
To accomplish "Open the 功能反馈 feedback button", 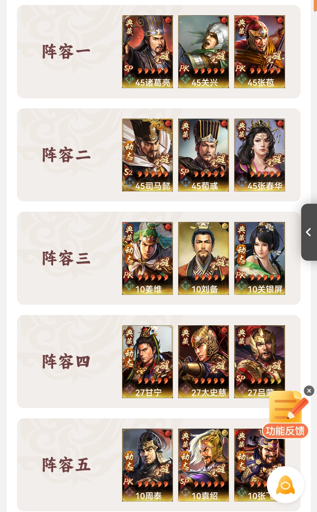I will coord(285,415).
